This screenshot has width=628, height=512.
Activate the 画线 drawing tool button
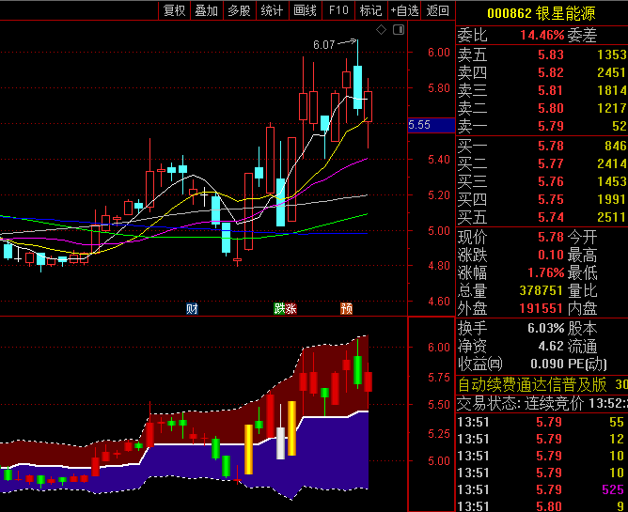[x=306, y=10]
